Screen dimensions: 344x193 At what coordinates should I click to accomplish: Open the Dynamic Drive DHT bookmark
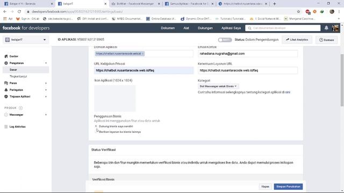click(x=196, y=19)
